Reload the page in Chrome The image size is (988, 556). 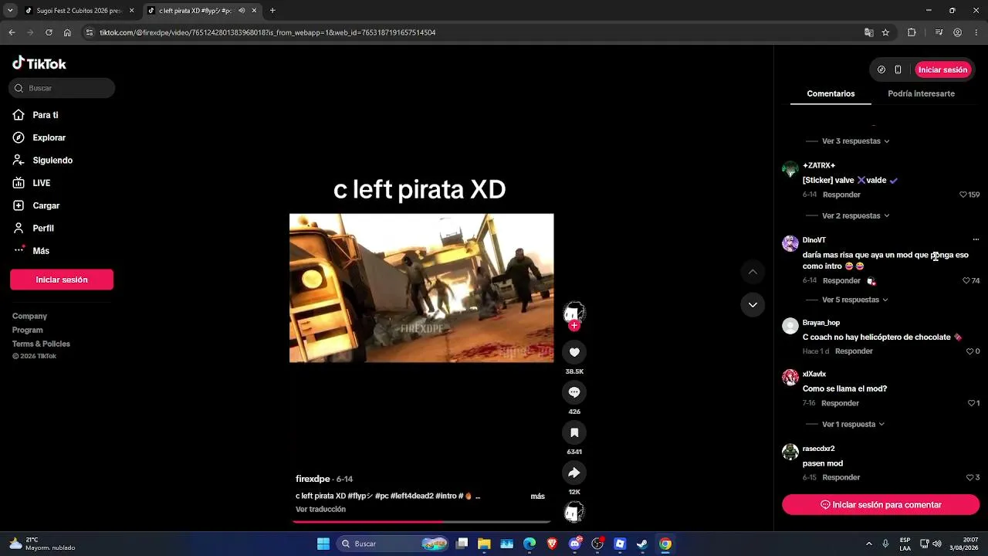tap(49, 32)
